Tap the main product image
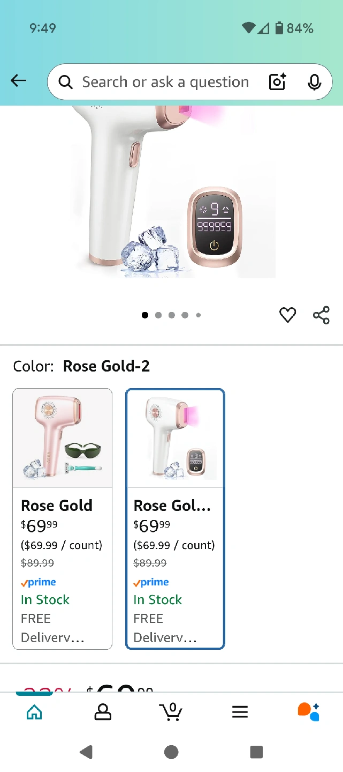343x772 pixels. (x=171, y=193)
